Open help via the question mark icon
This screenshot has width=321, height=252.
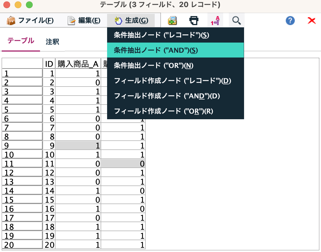[x=290, y=20]
